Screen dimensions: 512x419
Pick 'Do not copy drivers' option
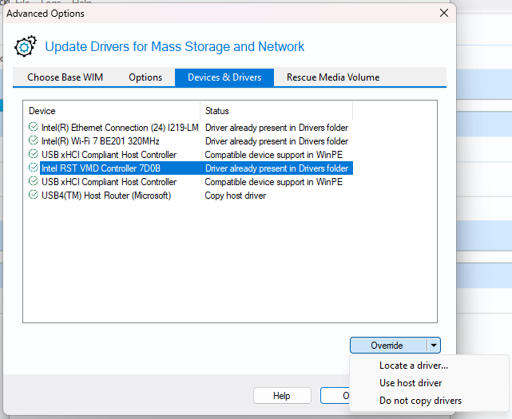tap(420, 401)
